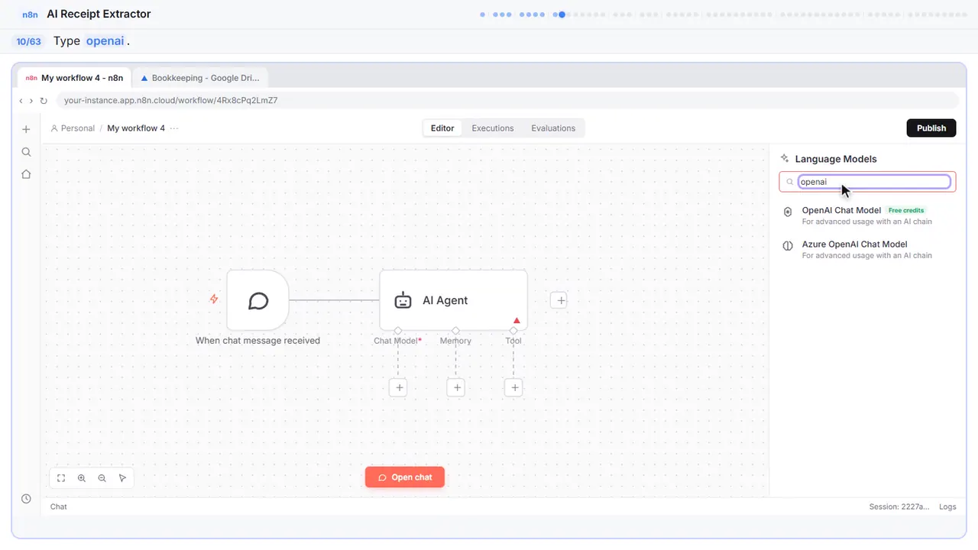Image resolution: width=978 pixels, height=550 pixels.
Task: Reload the browser page
Action: 44,100
